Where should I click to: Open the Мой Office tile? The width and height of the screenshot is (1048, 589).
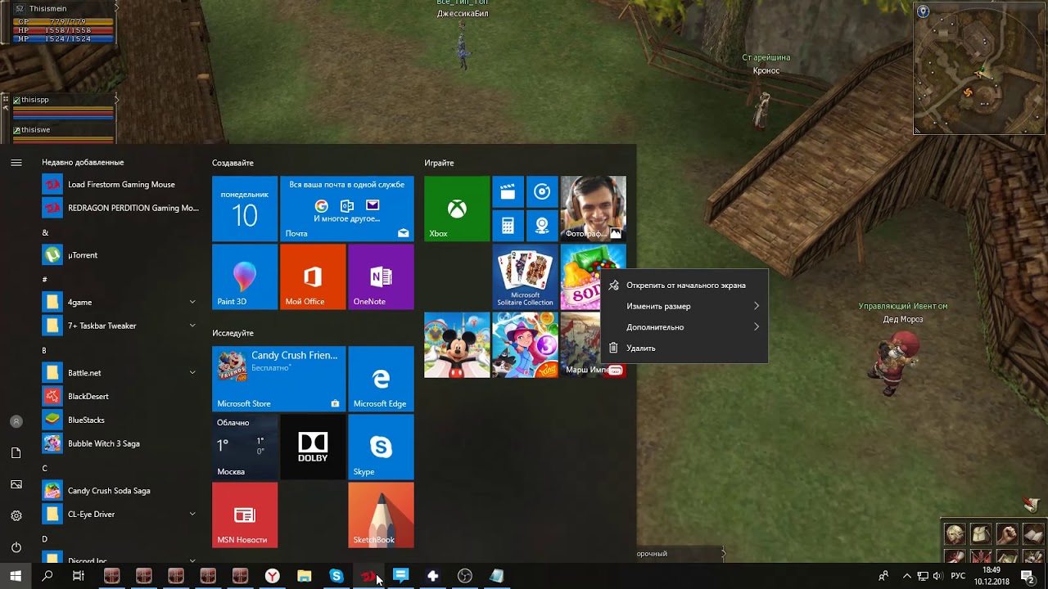(313, 277)
